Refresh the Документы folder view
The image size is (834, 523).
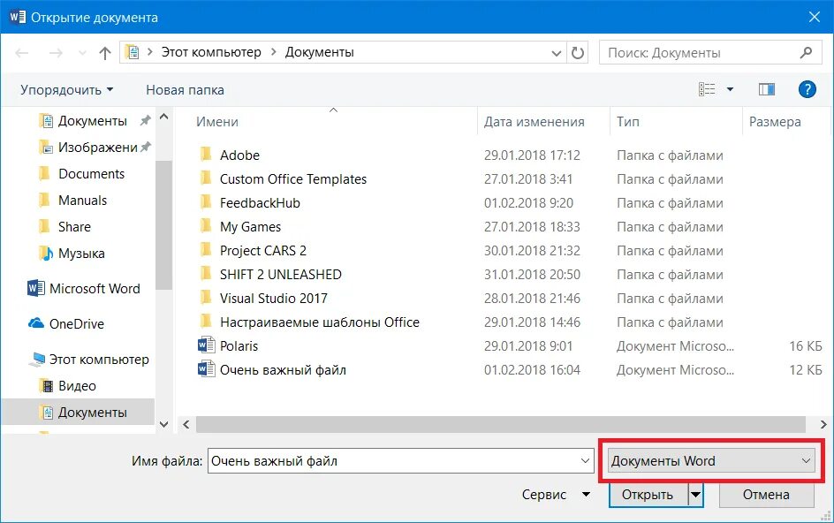(x=578, y=53)
